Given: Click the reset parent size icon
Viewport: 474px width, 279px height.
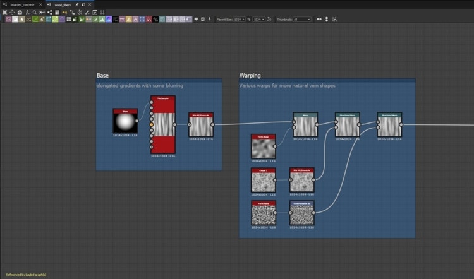Looking at the screenshot, I should (269, 20).
